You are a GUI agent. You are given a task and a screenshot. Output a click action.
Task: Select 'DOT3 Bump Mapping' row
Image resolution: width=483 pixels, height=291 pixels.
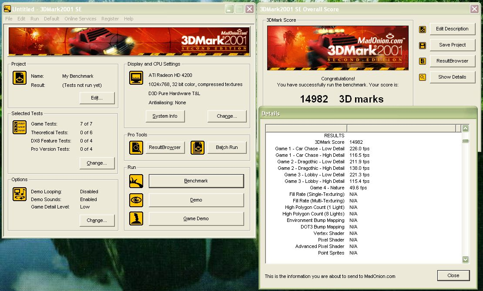point(363,227)
